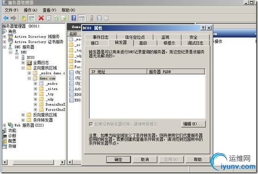The height and width of the screenshot is (174, 258).
Task: Collapse the demo.com zone node
Action: [29, 78]
